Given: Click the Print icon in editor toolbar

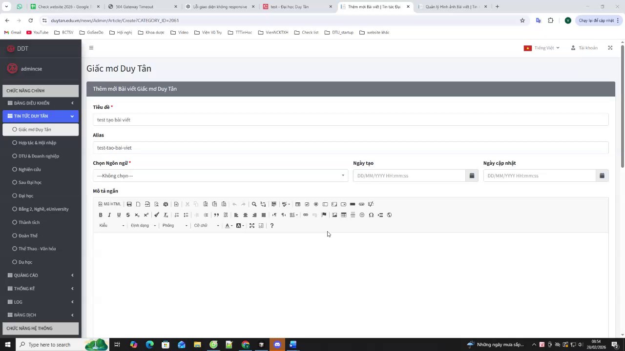Looking at the screenshot, I should (x=166, y=204).
